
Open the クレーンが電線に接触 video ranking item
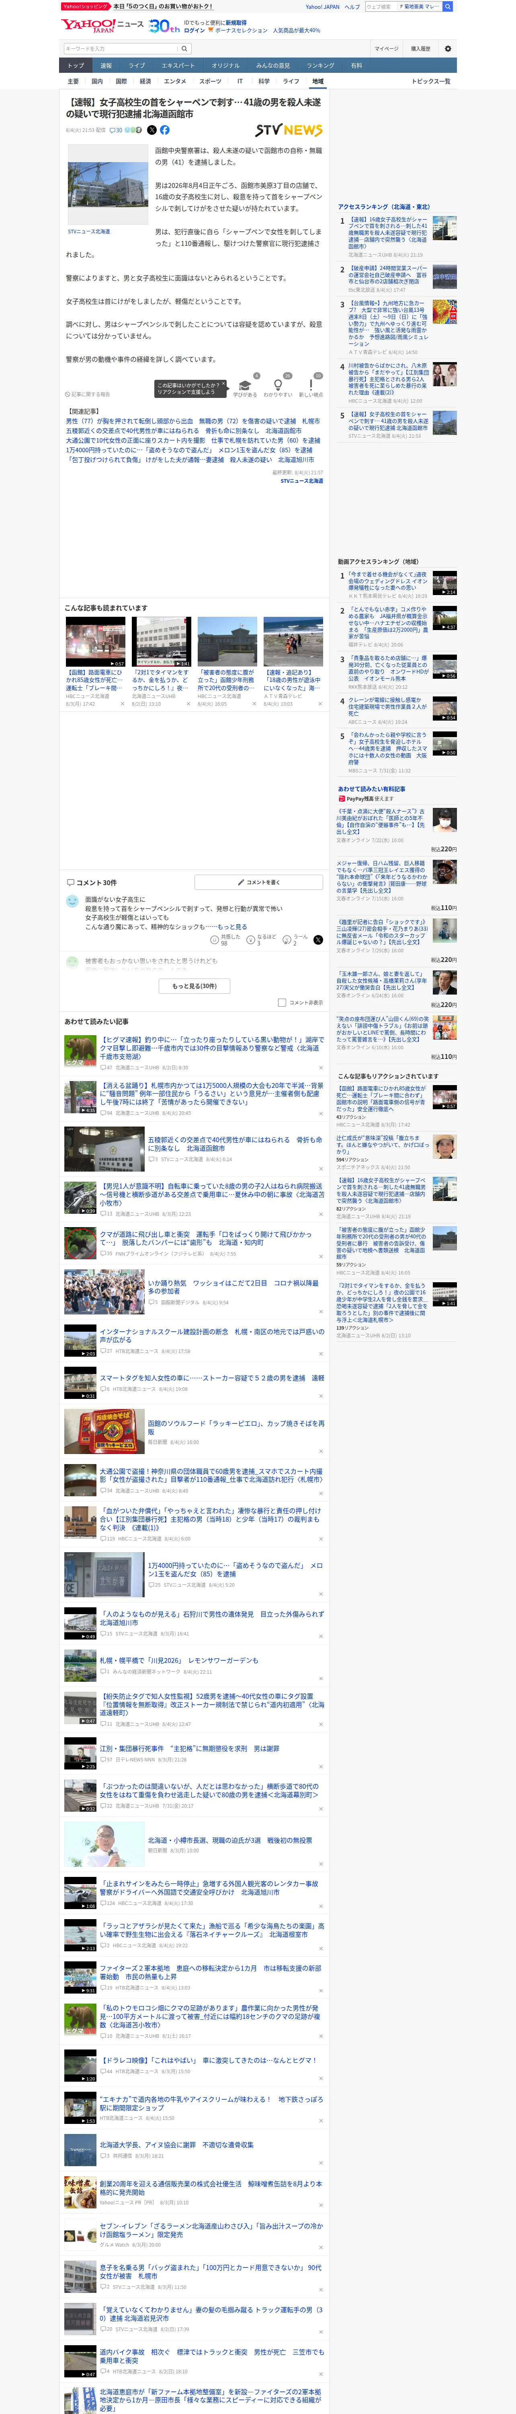click(389, 706)
